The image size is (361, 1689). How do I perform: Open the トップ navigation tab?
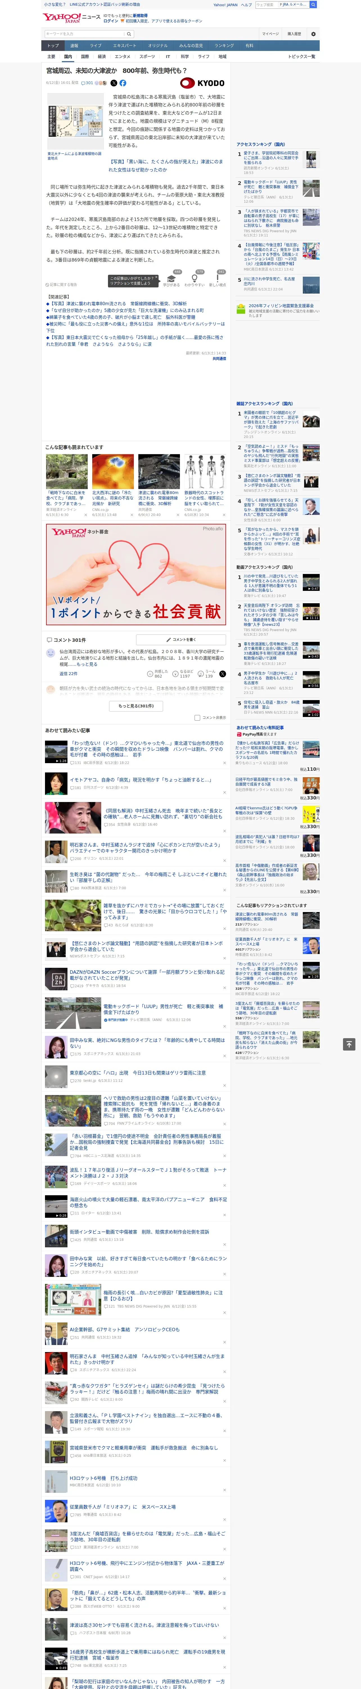pyautogui.click(x=53, y=46)
